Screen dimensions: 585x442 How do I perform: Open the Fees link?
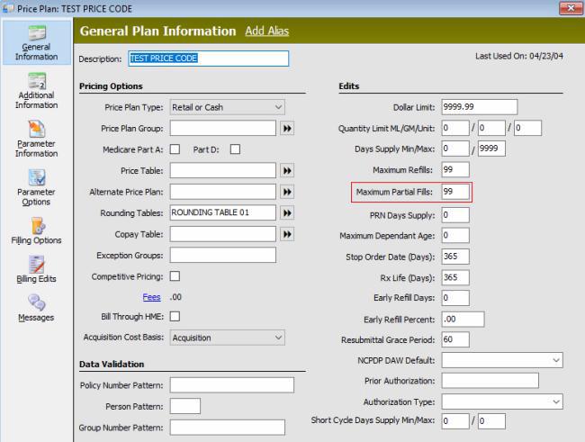151,297
